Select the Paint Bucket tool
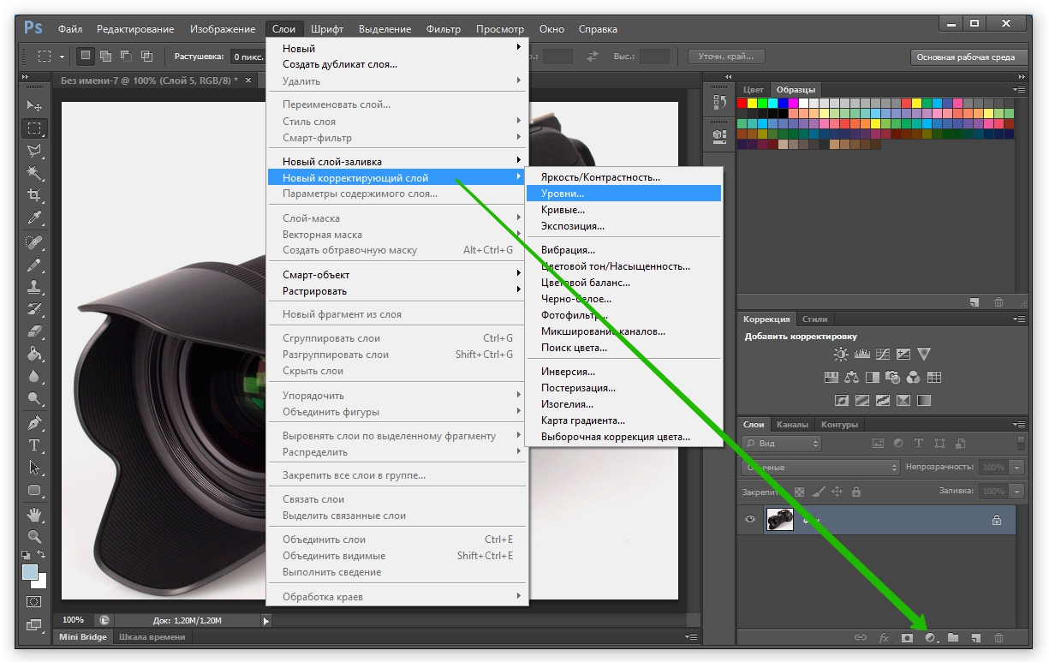The image size is (1049, 662). tap(34, 353)
